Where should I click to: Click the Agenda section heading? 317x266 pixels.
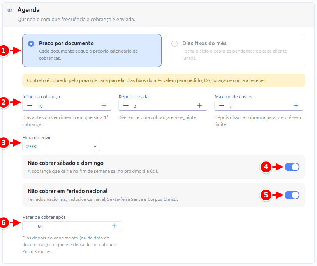pyautogui.click(x=28, y=10)
